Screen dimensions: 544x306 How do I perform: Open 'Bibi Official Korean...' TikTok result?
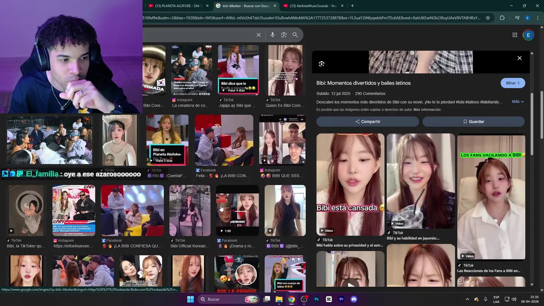190,246
